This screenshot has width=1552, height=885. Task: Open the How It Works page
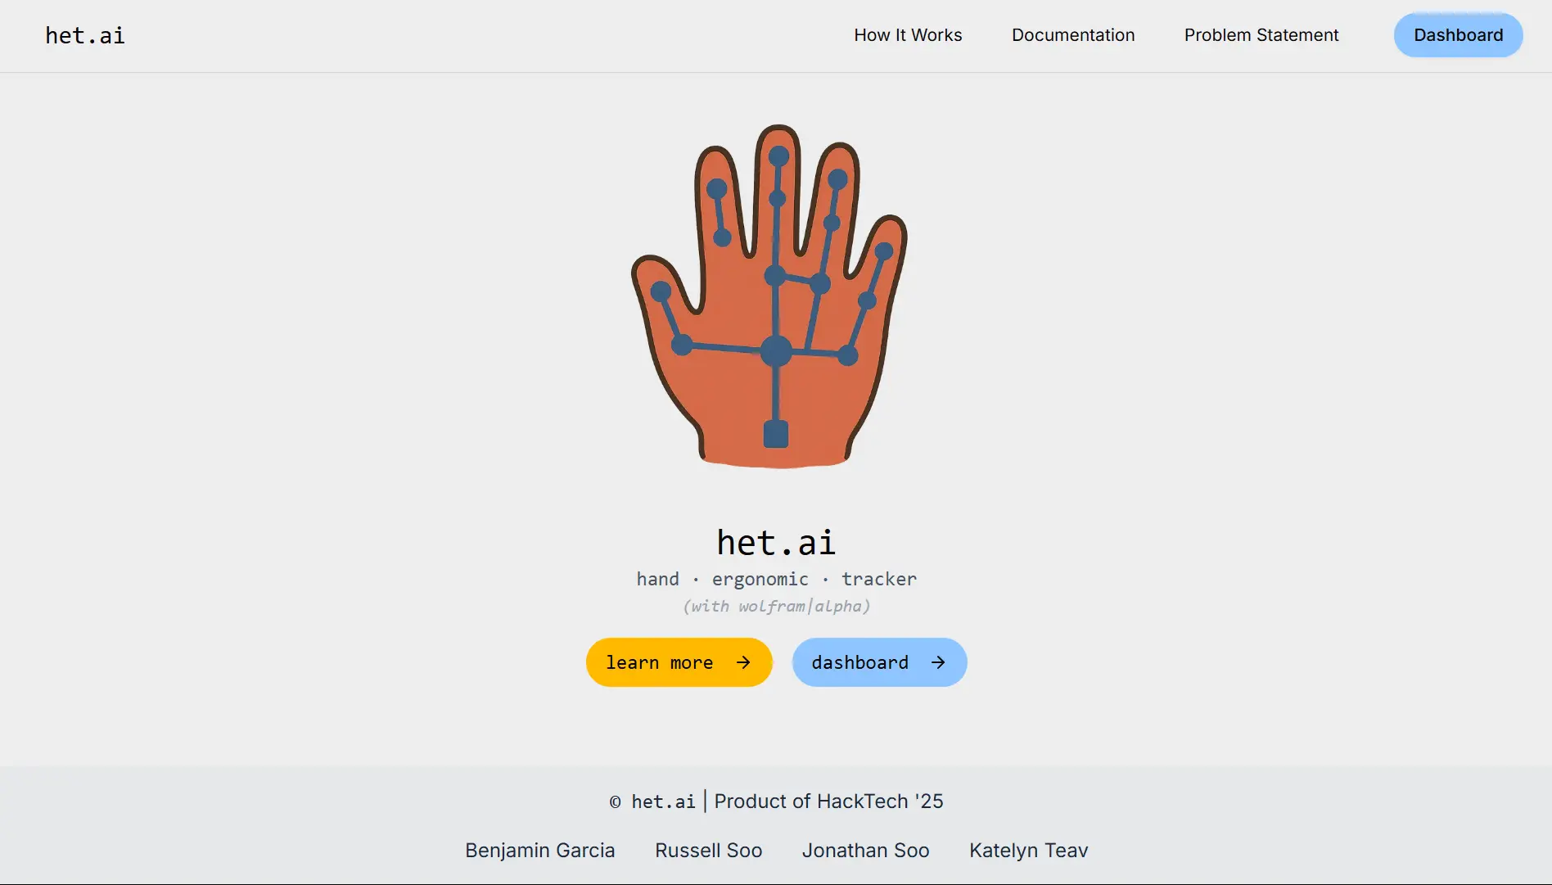coord(908,35)
